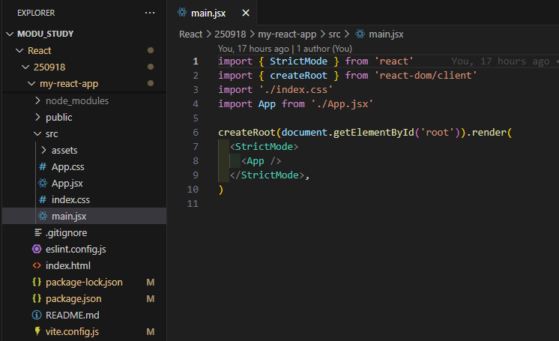This screenshot has height=341, width=559.
Task: Click the eslint.config.js purple icon
Action: [37, 249]
